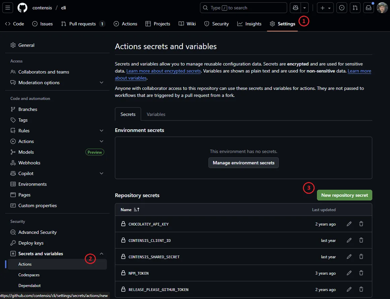Image resolution: width=390 pixels, height=299 pixels.
Task: Click the search input field
Action: tap(244, 8)
